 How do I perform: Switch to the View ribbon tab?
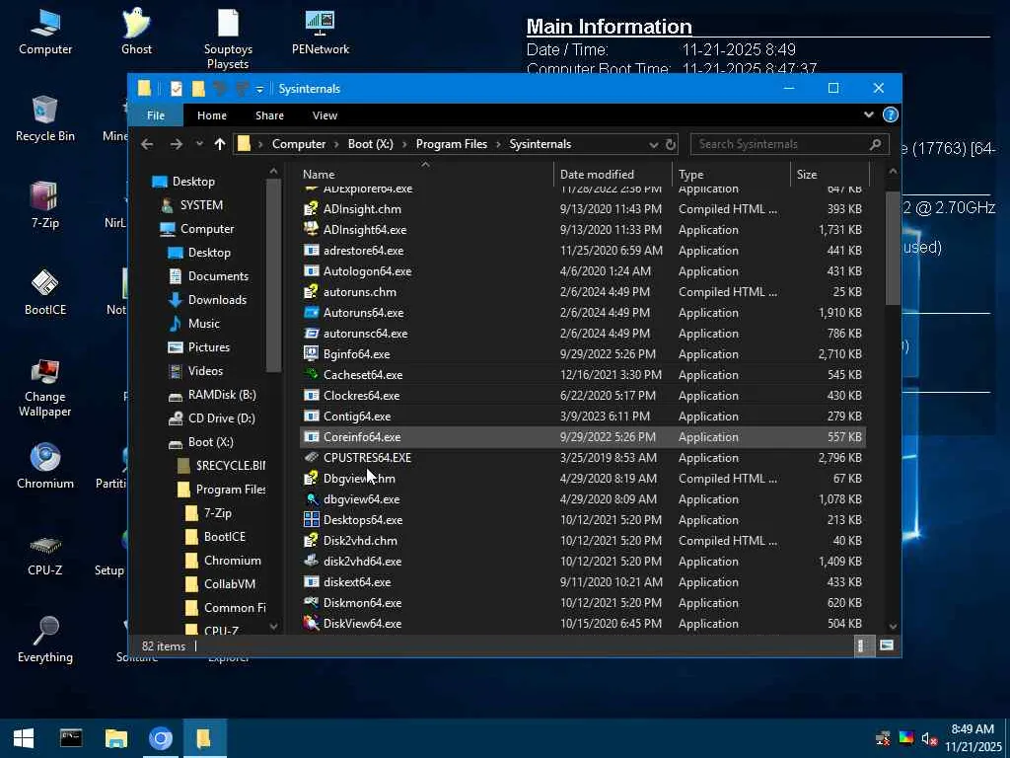coord(325,115)
